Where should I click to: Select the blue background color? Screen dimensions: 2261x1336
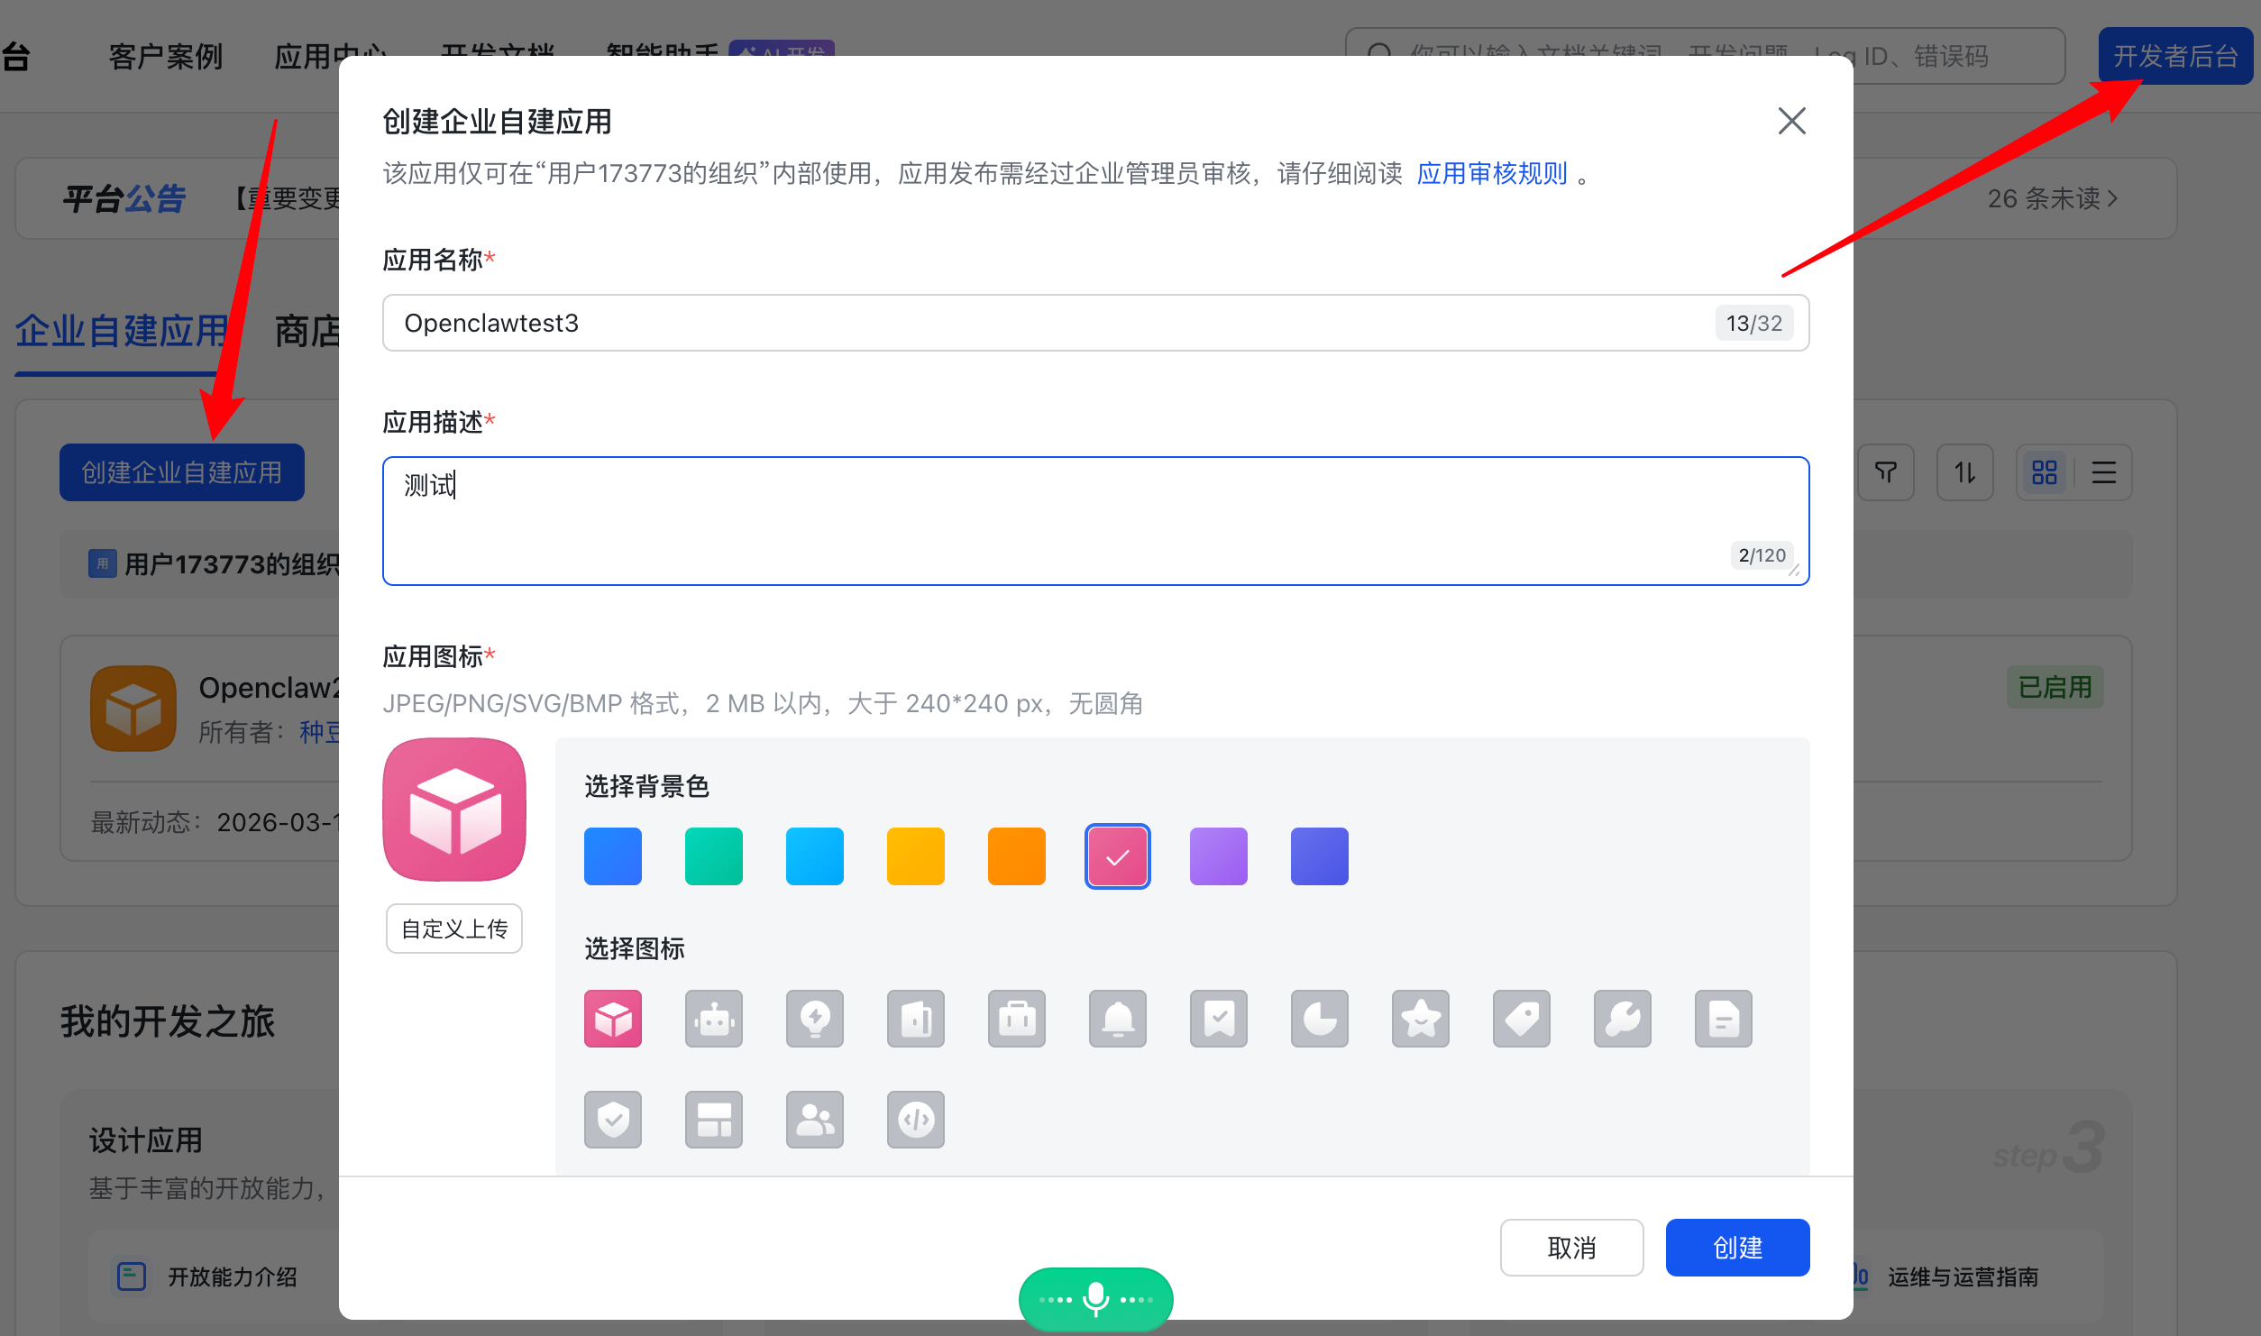(x=612, y=856)
